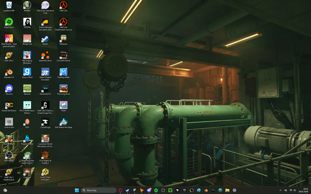This screenshot has height=194, width=311.
Task: Open Trainz Railroad Simulator 2022 shortcut
Action: [45, 25]
